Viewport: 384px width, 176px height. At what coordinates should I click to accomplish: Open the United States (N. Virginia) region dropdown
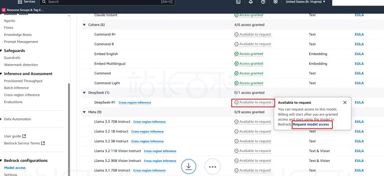tap(305, 2)
